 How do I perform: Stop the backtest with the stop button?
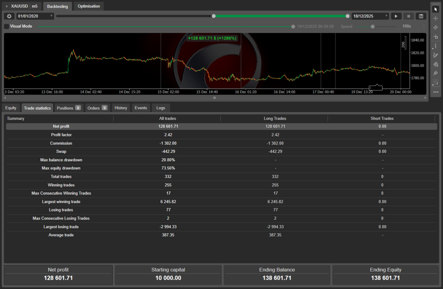(409, 16)
